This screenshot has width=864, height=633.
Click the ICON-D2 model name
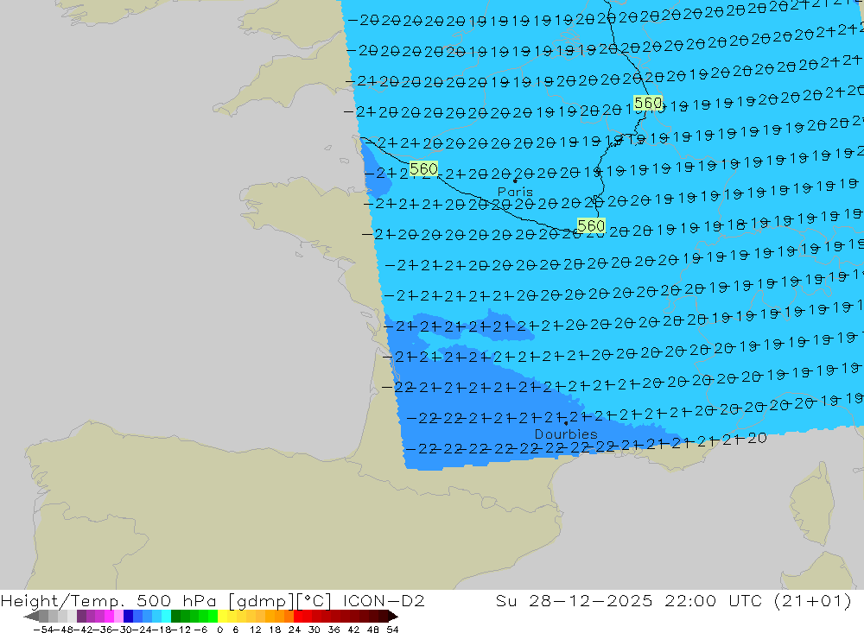[384, 601]
